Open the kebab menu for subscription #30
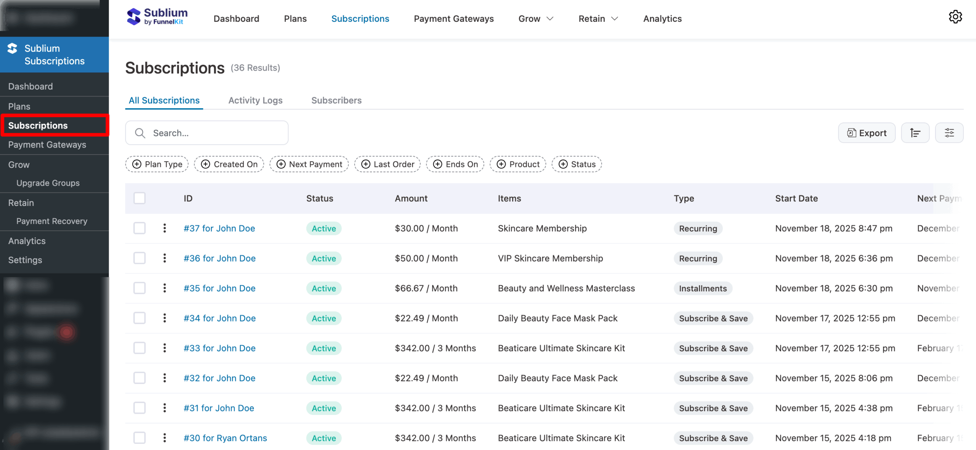 pos(165,438)
